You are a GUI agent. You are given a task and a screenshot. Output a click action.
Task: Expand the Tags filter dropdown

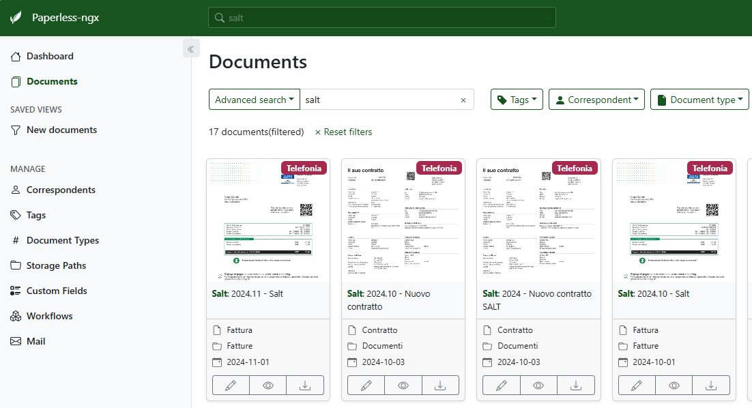pos(517,100)
